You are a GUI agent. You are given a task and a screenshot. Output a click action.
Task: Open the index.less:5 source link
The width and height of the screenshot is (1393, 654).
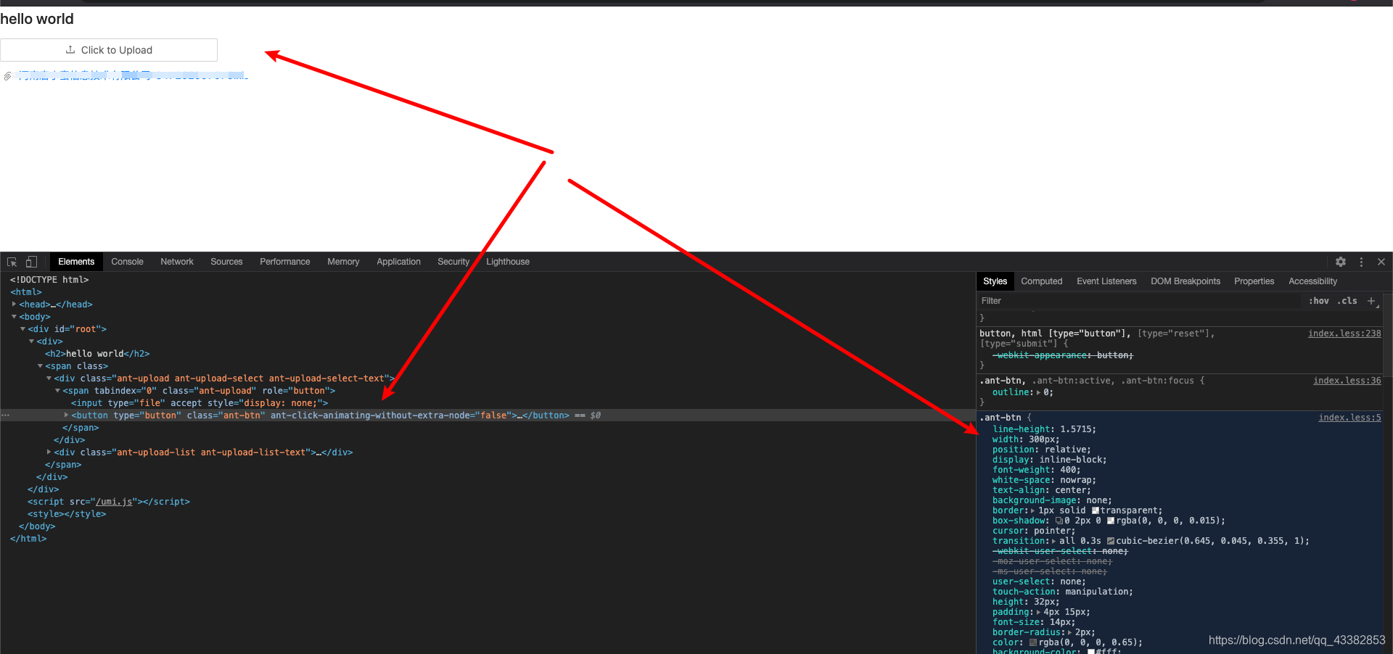point(1349,418)
